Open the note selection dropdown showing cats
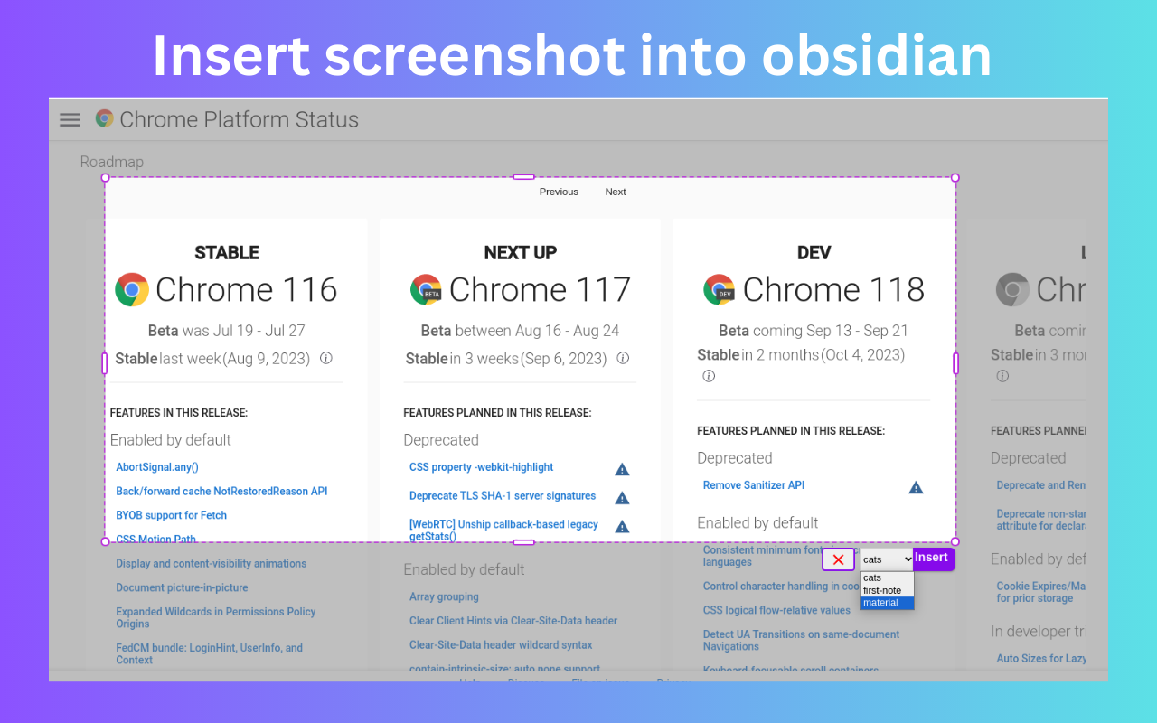The height and width of the screenshot is (723, 1157). point(886,559)
